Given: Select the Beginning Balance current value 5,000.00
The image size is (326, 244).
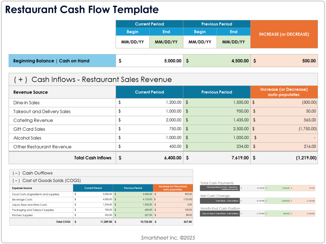Looking at the screenshot, I should [x=173, y=61].
